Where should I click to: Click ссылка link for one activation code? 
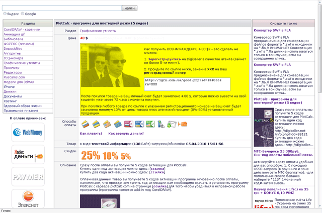coord(157,169)
